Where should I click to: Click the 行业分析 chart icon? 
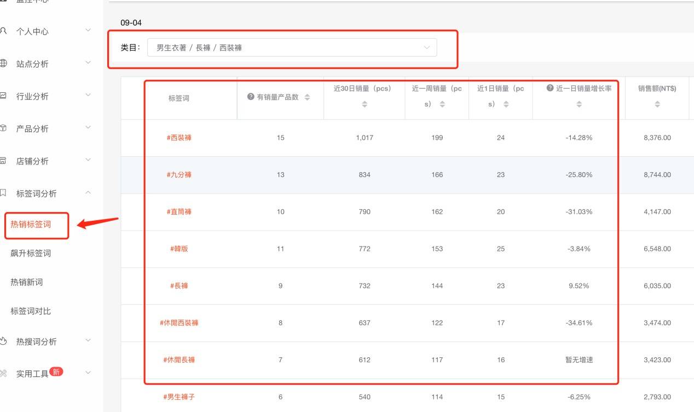click(4, 96)
